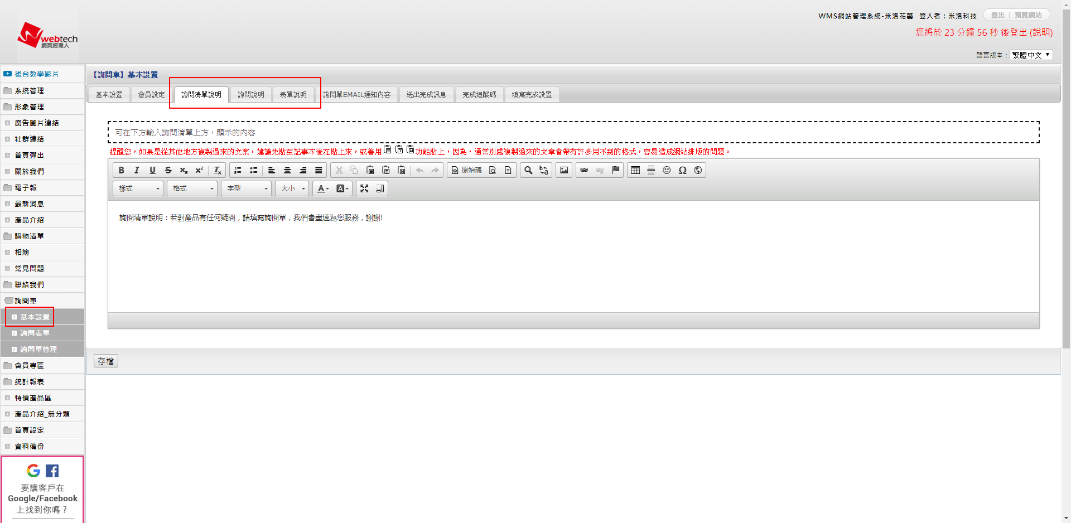1071x523 pixels.
Task: Click the insert image icon
Action: pos(564,171)
